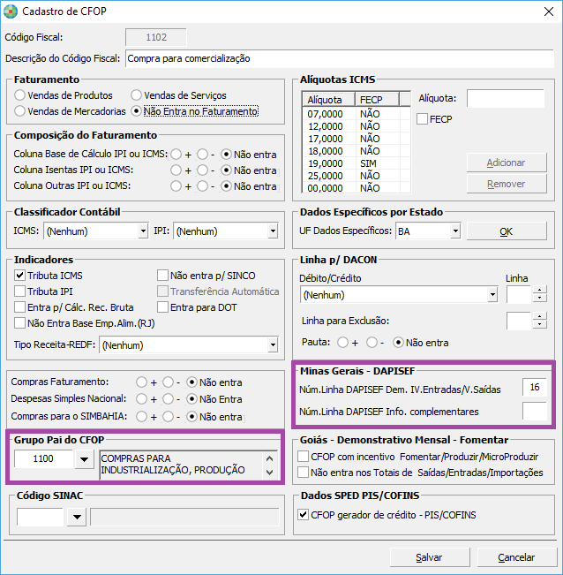Click the OK button for state data

click(506, 231)
